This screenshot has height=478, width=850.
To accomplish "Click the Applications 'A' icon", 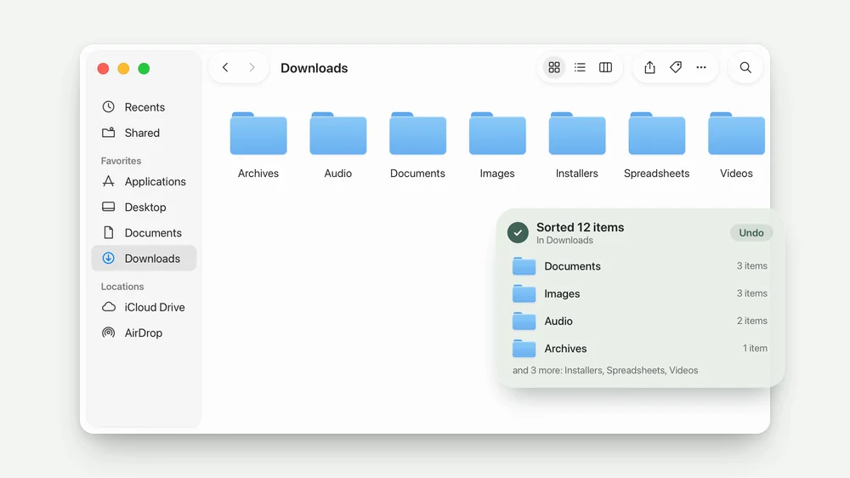I will pos(109,181).
